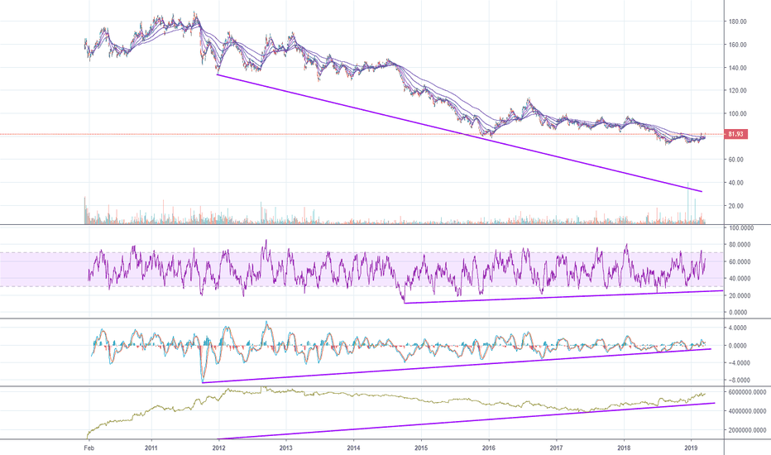
Task: Click the red dotted current-price horizontal line
Action: [x=362, y=134]
